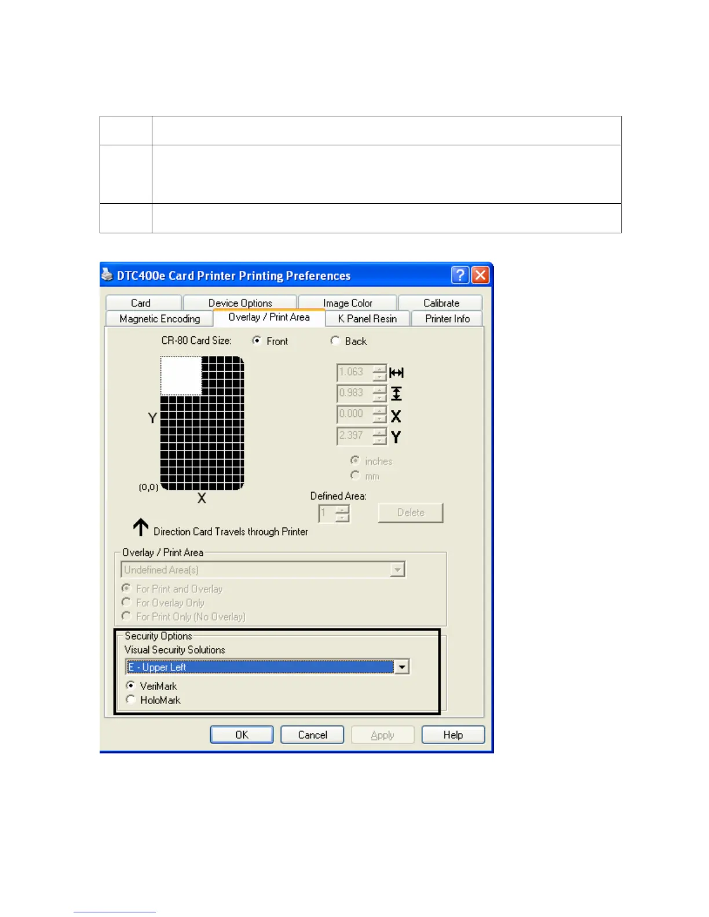Click the Defined Area spinner arrows
This screenshot has height=917, width=709.
(342, 513)
